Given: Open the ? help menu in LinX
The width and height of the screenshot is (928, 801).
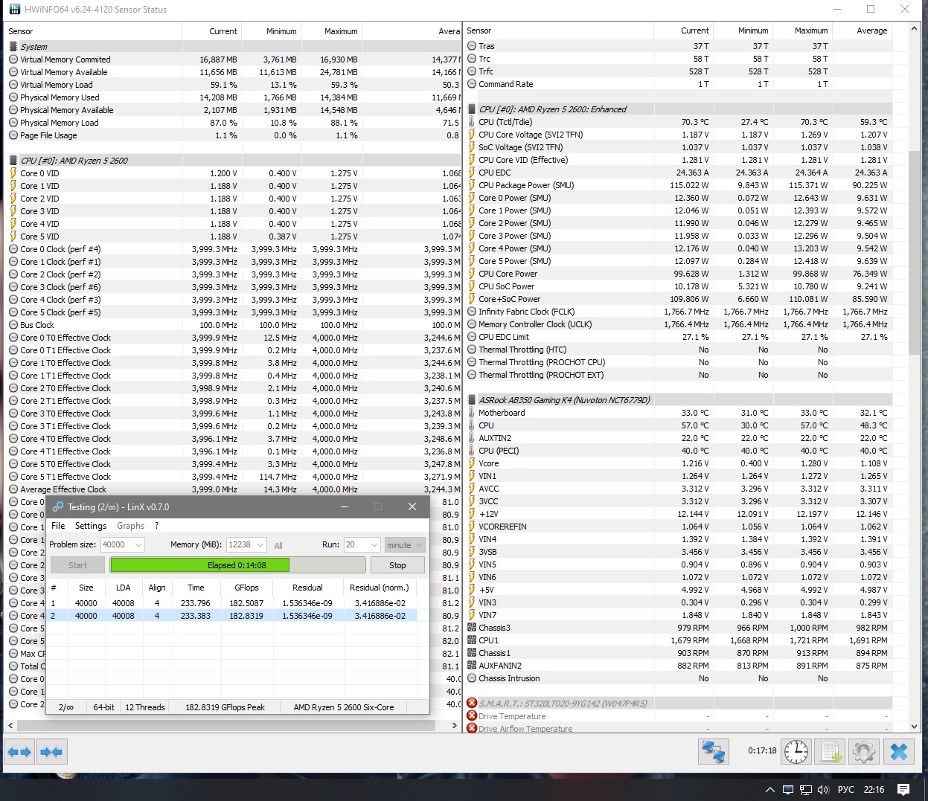Looking at the screenshot, I should [x=156, y=526].
